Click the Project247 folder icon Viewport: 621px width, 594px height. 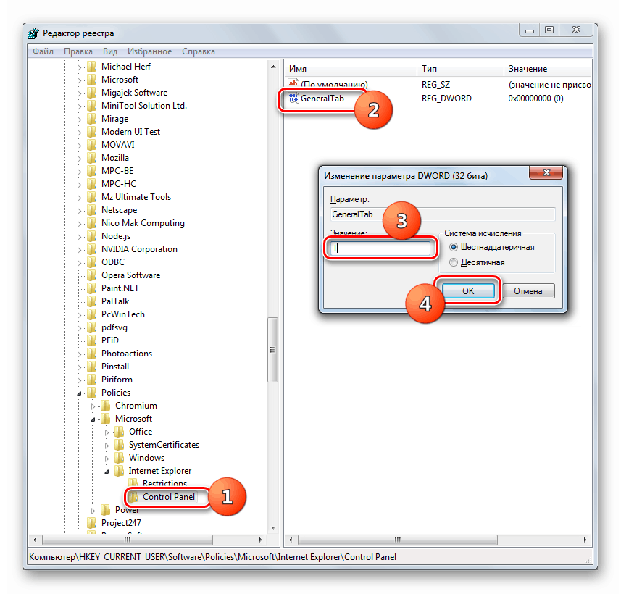(x=92, y=524)
